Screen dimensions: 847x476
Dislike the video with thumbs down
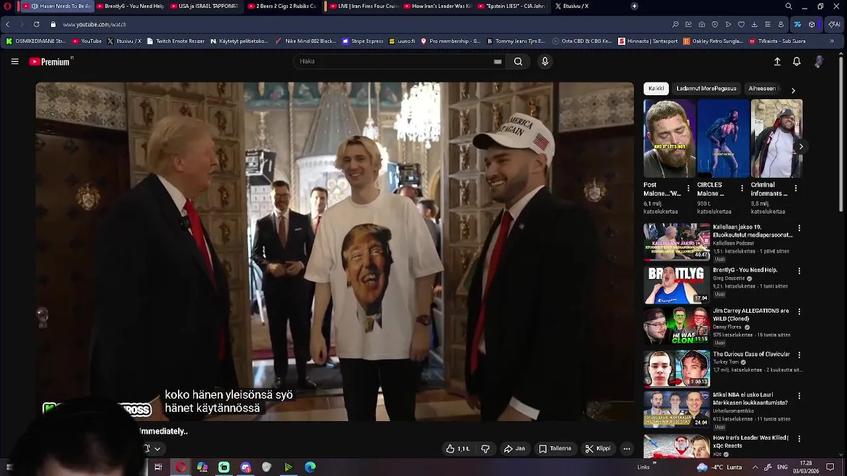485,449
